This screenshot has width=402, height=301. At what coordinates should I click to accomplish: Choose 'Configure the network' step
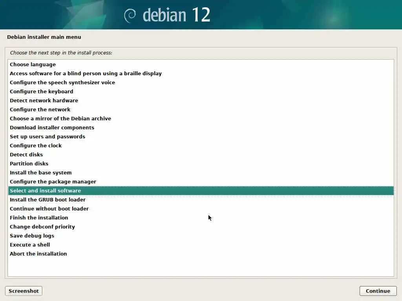201,110
